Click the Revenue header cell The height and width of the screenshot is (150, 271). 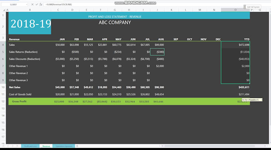coord(14,39)
